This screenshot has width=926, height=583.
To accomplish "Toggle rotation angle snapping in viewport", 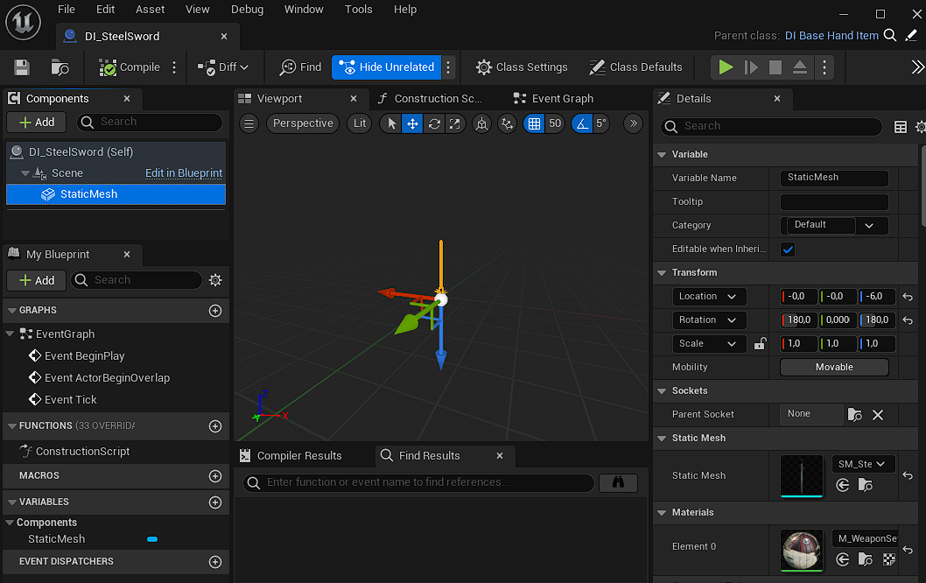I will (x=581, y=123).
